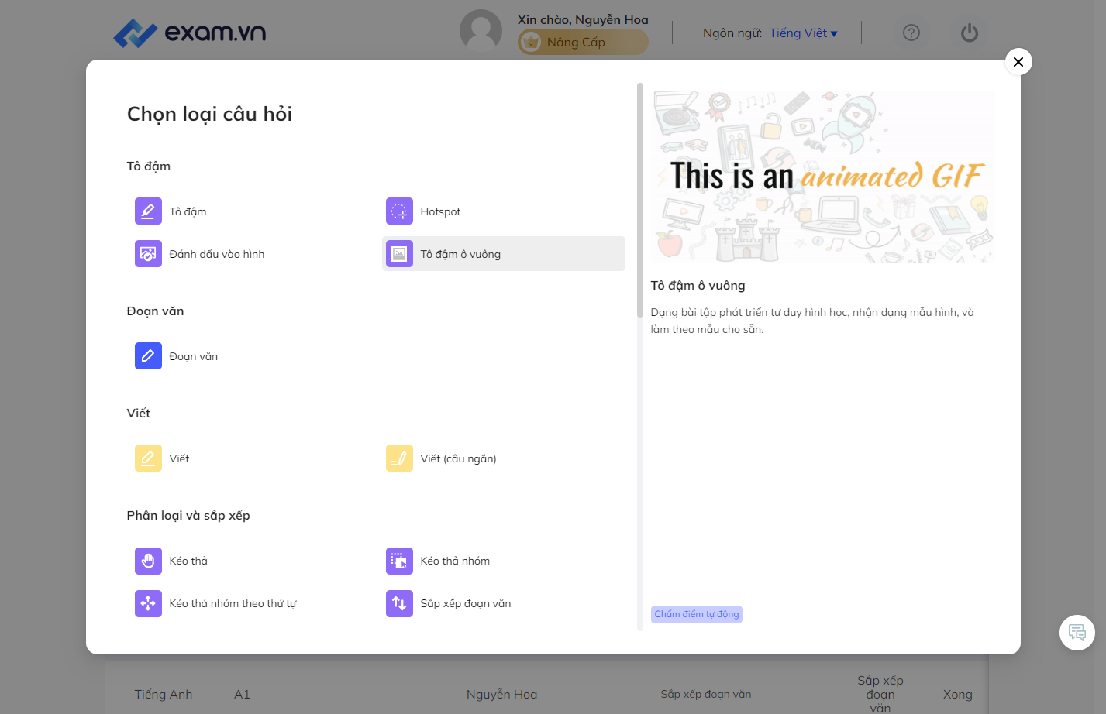Image resolution: width=1106 pixels, height=714 pixels.
Task: Select the Tô đậm highlighter icon
Action: (148, 211)
